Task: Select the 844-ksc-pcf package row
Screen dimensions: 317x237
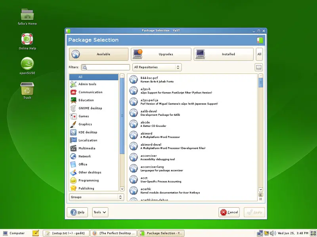Action: click(x=192, y=80)
